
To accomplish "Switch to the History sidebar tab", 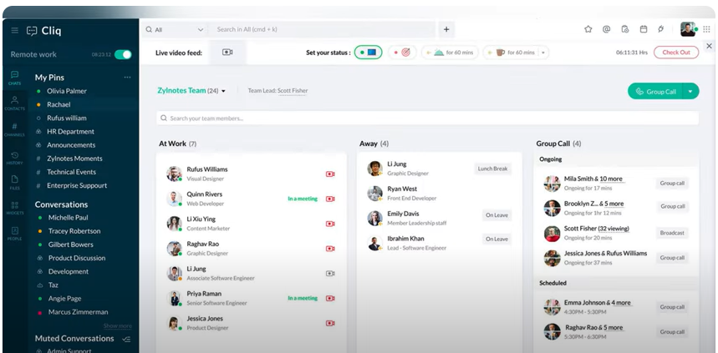I will tap(15, 159).
